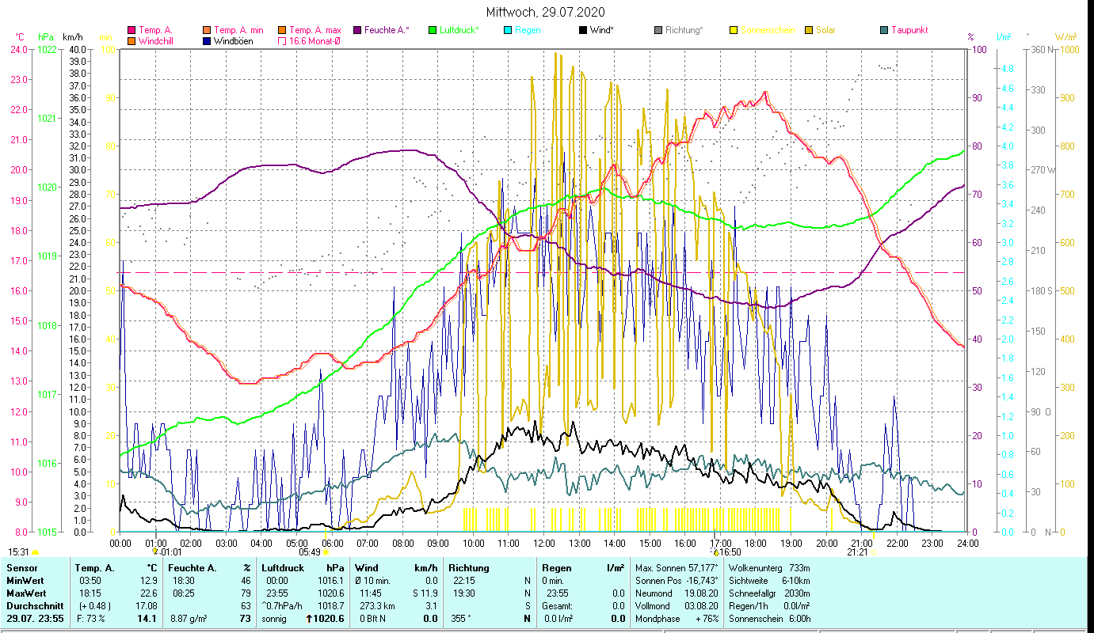Click the MinWert row label
Screen dimensions: 1094x633
click(25, 581)
